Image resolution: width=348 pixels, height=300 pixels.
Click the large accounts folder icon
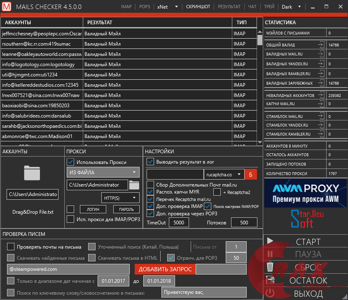pyautogui.click(x=32, y=173)
